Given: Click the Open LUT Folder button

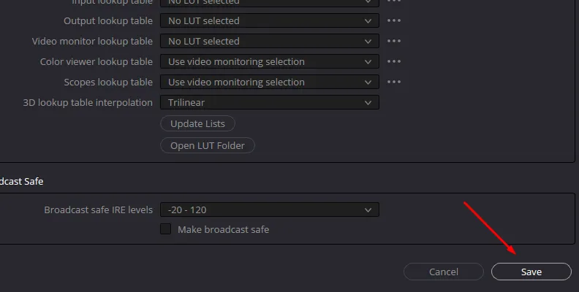Looking at the screenshot, I should [x=208, y=145].
